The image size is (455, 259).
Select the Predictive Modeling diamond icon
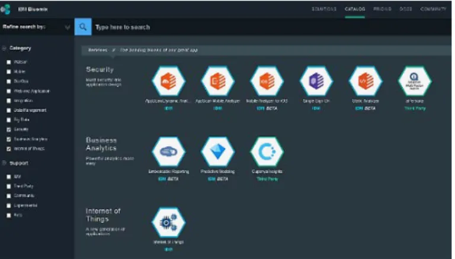coord(217,151)
